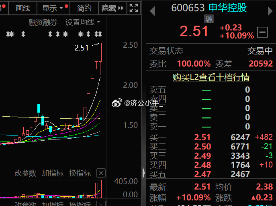Toggle 融资融券 margin trading overlay
Viewport: 276px width, 206px height.
tap(43, 22)
